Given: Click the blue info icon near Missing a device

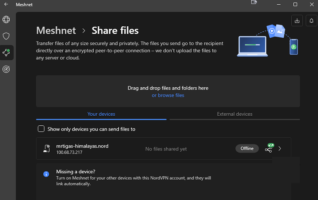Looking at the screenshot, I should [x=46, y=174].
